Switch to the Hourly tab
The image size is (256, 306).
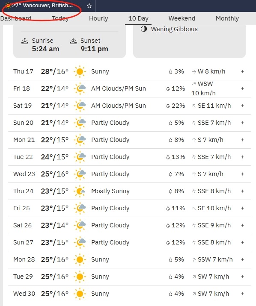coord(98,18)
